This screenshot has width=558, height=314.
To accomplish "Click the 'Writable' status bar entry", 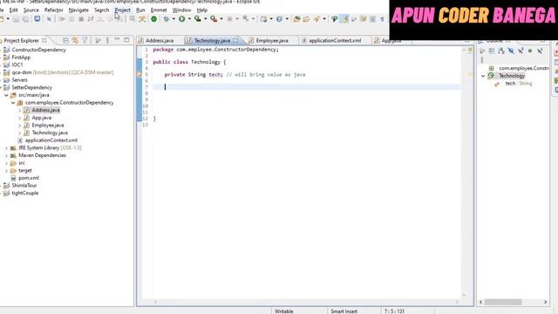I will (284, 311).
